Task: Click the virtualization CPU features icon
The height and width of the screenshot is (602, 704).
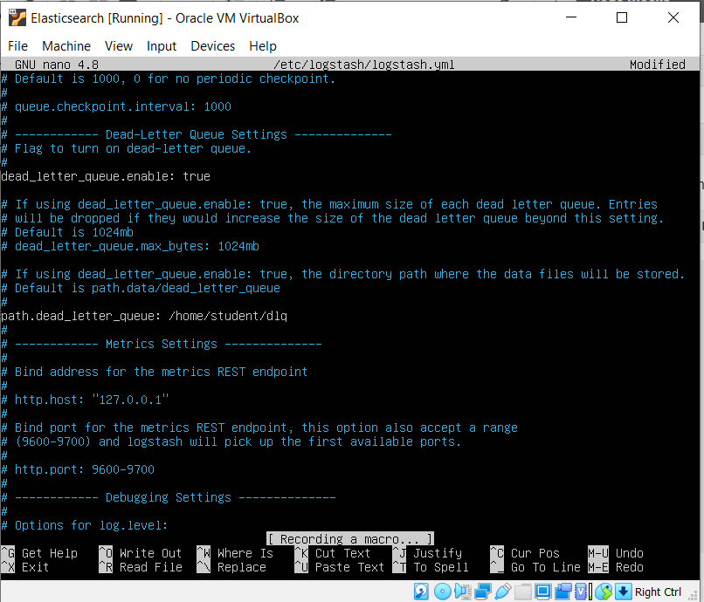Action: pyautogui.click(x=581, y=592)
